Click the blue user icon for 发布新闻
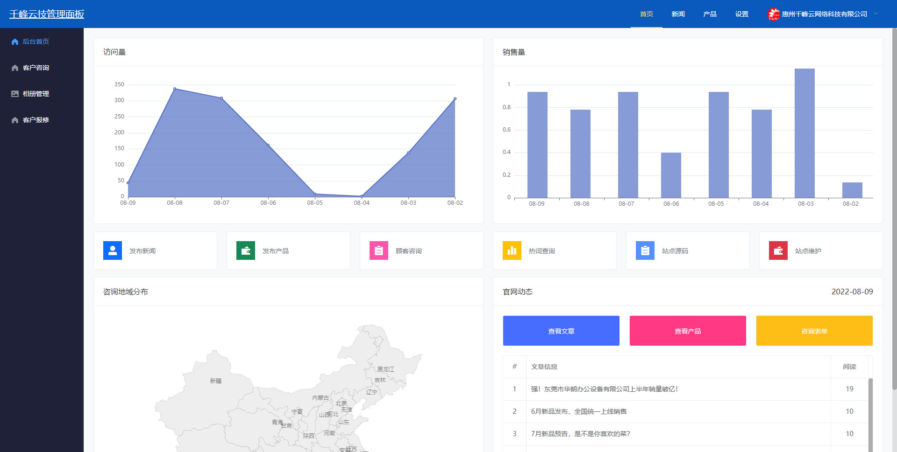This screenshot has width=897, height=452. (113, 250)
